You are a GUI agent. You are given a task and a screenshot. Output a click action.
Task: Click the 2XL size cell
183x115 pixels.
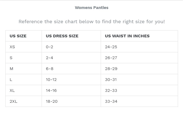click(14, 101)
